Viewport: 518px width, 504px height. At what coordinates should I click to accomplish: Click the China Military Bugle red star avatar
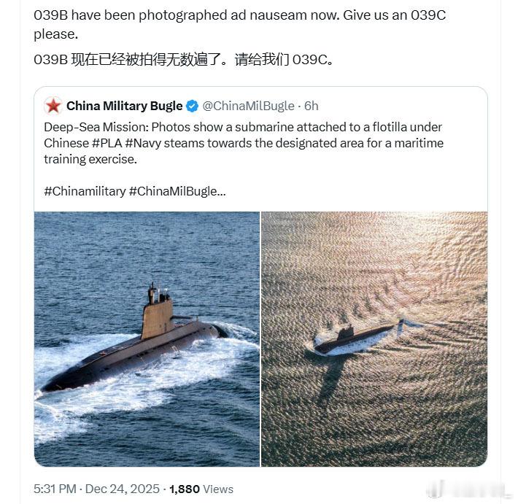point(53,106)
